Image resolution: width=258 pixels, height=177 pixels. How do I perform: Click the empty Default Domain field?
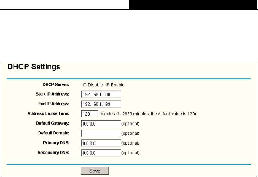click(x=101, y=133)
